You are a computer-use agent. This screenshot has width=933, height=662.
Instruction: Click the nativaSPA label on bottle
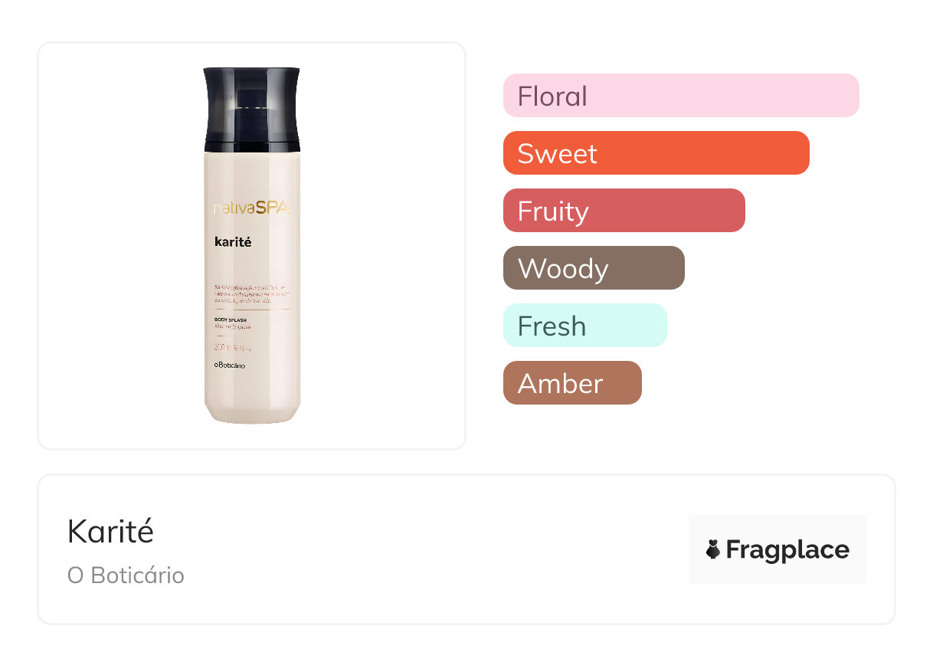tap(252, 207)
